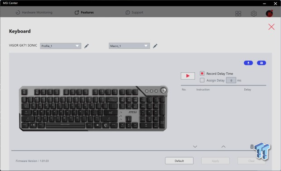This screenshot has width=281, height=171.
Task: Toggle the Record Delay Time checkbox
Action: pos(202,73)
